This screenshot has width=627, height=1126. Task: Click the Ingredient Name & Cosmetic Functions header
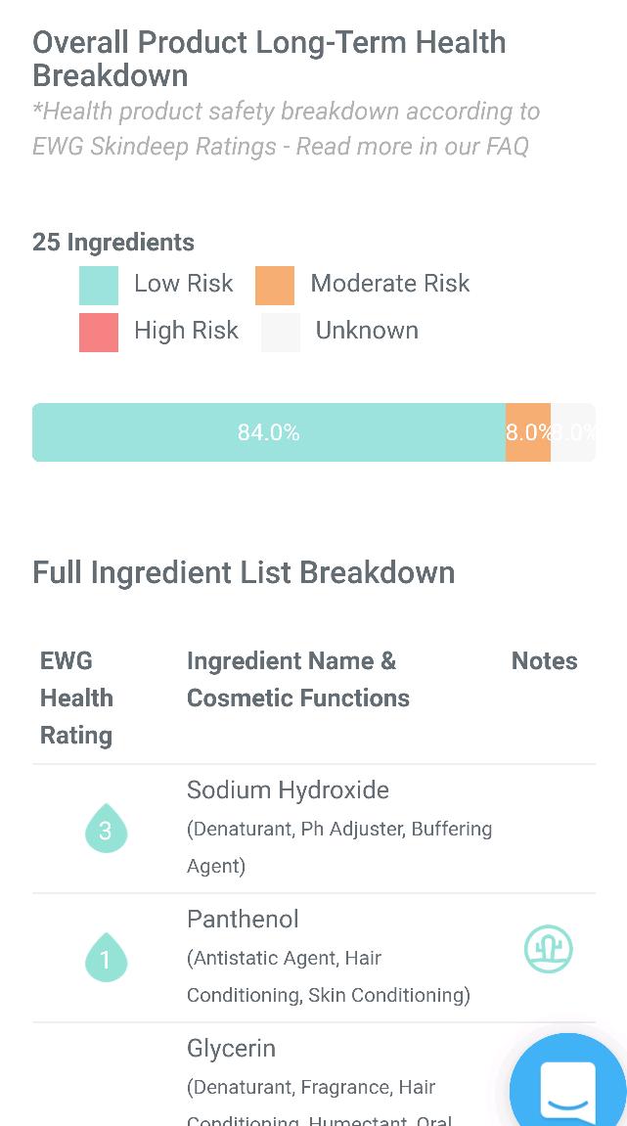[x=297, y=679]
